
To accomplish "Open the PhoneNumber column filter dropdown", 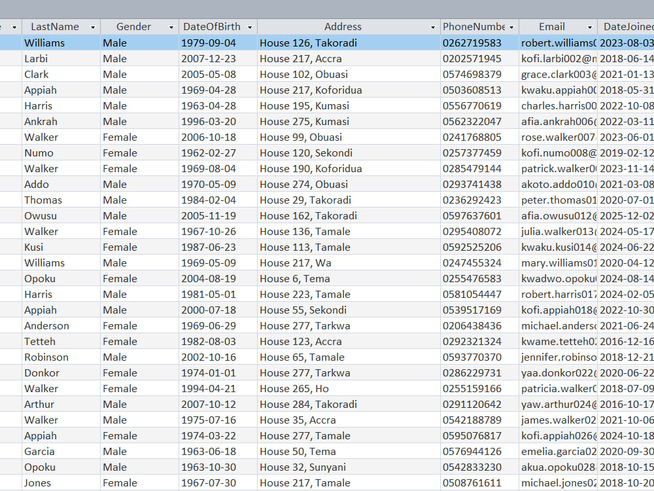I will pyautogui.click(x=511, y=27).
